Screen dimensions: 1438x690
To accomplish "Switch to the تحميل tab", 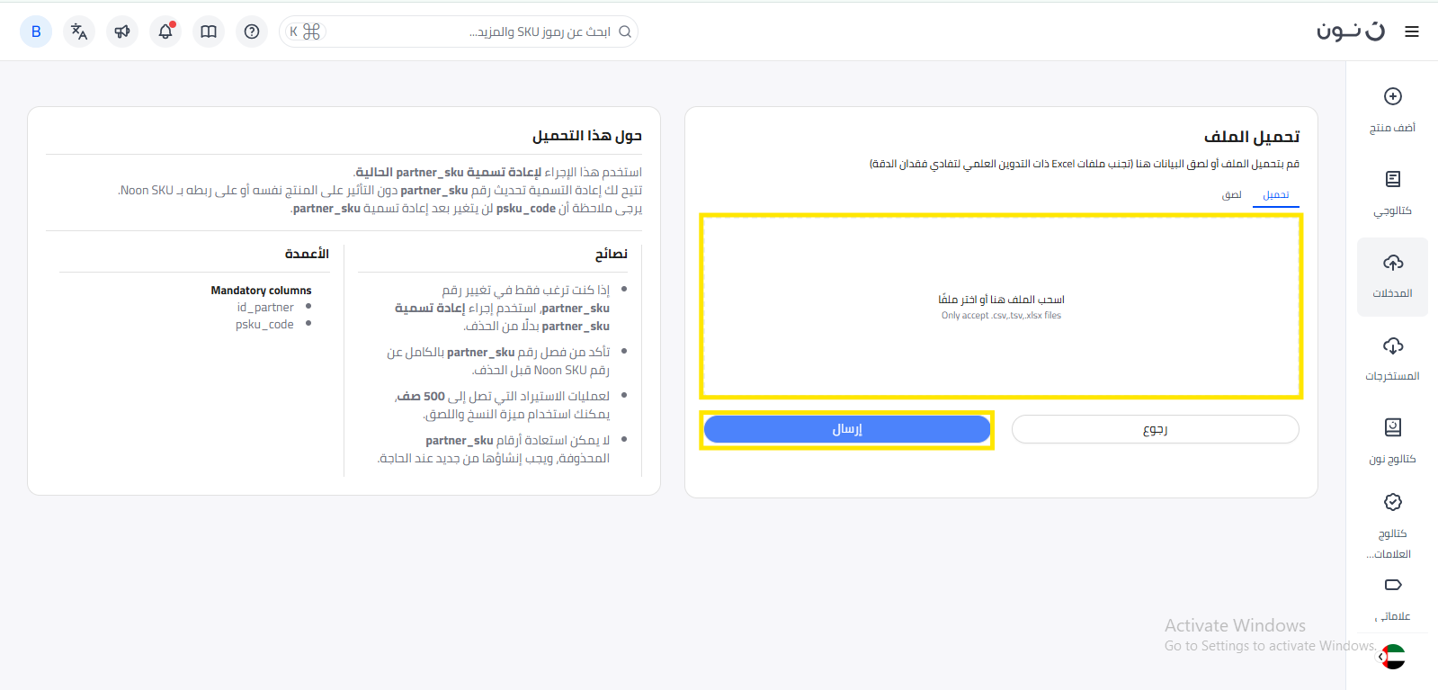I will pyautogui.click(x=1275, y=194).
